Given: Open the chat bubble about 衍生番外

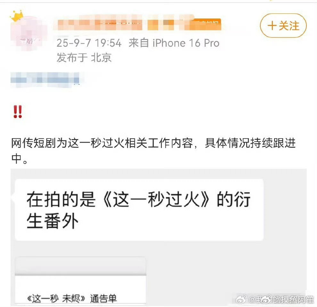Looking at the screenshot, I should pos(139,210).
